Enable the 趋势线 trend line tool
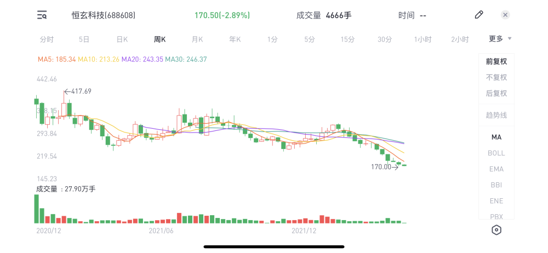The height and width of the screenshot is (253, 548). tap(496, 115)
